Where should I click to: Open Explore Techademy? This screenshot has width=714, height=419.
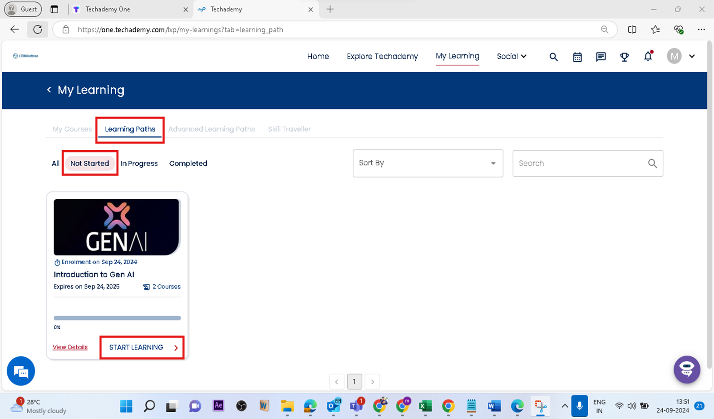click(382, 56)
